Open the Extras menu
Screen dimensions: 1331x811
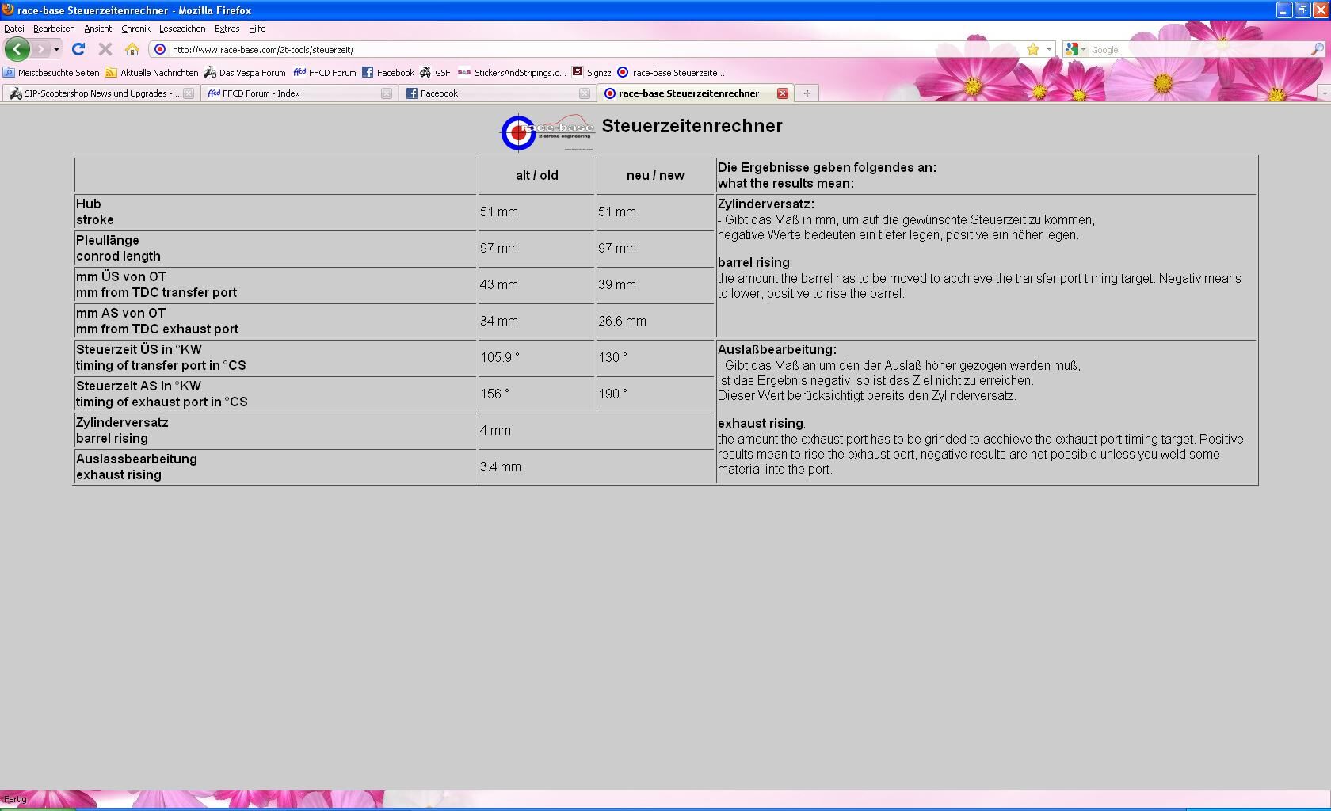(x=227, y=29)
